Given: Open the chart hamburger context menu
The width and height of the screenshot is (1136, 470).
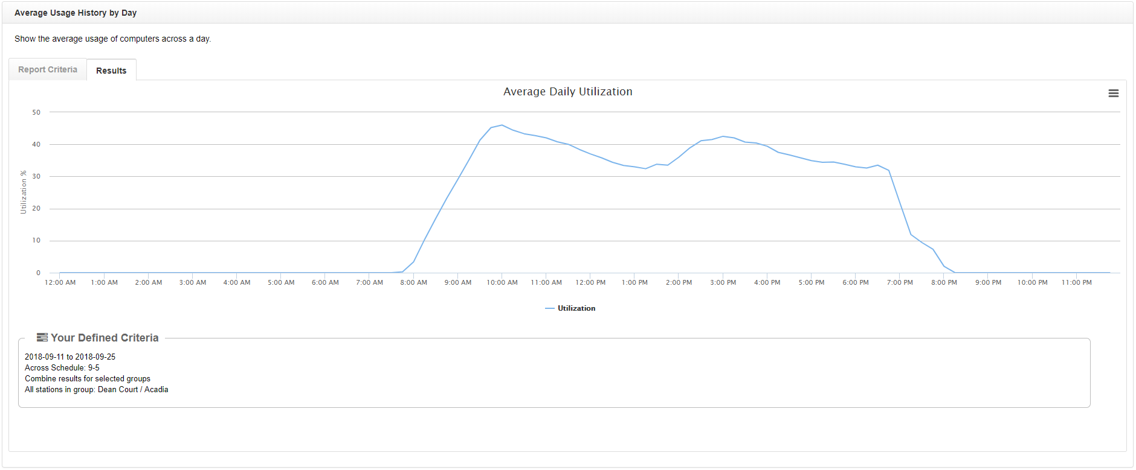Looking at the screenshot, I should 1113,94.
